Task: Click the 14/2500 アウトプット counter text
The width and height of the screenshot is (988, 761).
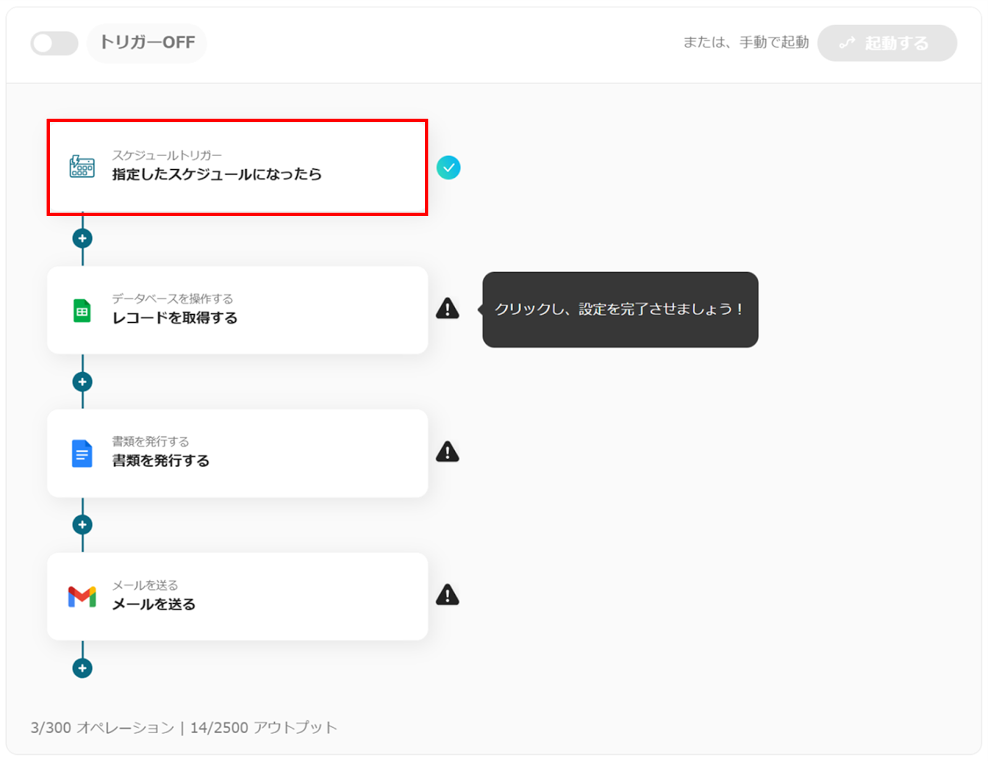Action: (264, 728)
